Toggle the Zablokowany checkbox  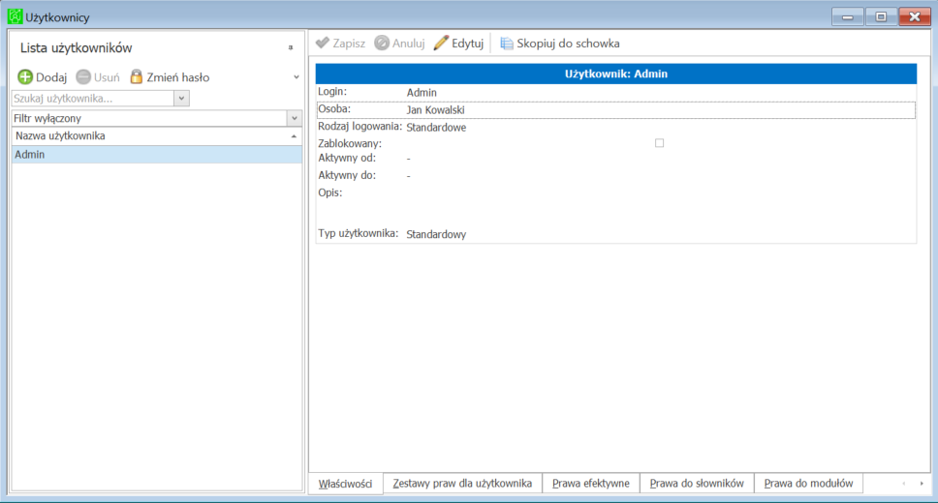(659, 143)
